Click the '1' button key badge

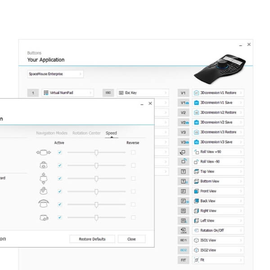(33, 93)
